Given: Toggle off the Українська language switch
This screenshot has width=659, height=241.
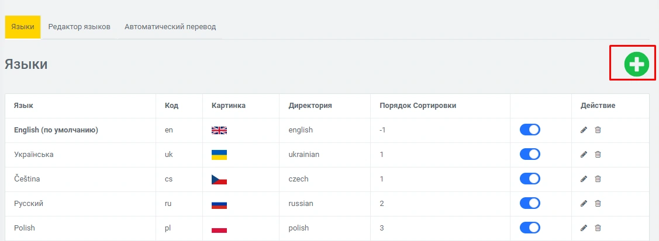Looking at the screenshot, I should [530, 155].
